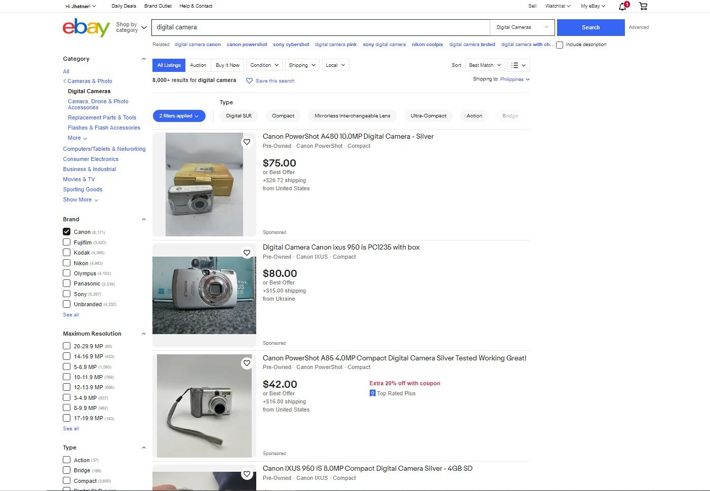The image size is (710, 491).
Task: Click the Save this search heart icon
Action: click(x=249, y=80)
